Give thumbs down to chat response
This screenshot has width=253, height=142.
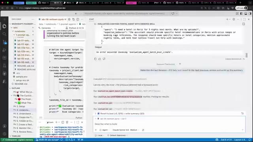[104, 59]
